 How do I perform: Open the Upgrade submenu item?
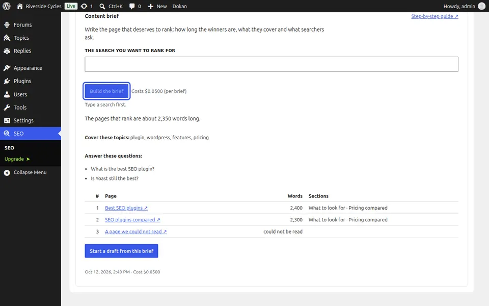17,159
